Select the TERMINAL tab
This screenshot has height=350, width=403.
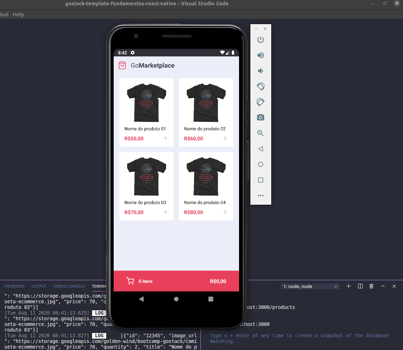(99, 286)
